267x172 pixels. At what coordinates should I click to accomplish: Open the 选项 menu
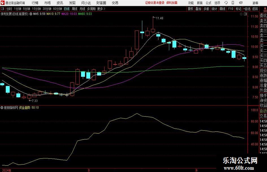217,3
